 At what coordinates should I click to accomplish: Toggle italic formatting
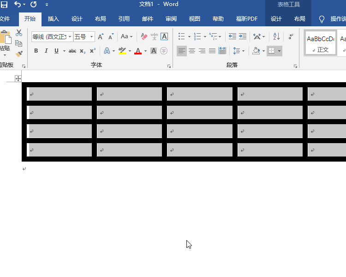tap(46, 51)
